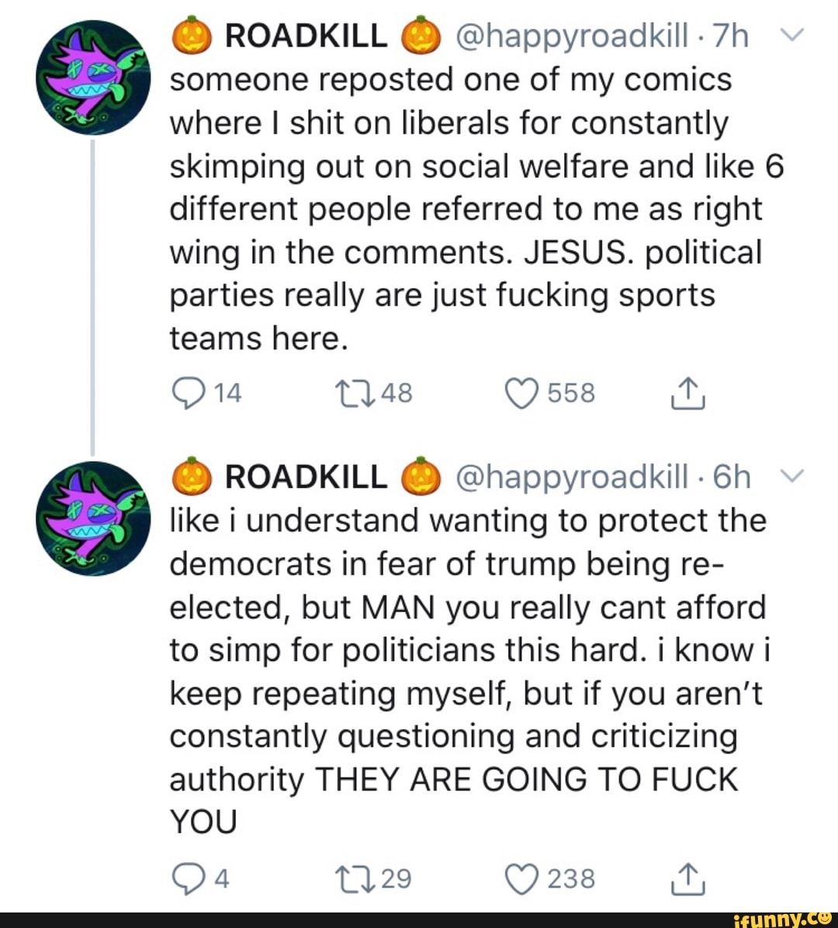Like the first tweet with 558 likes
This screenshot has width=838, height=928.
click(522, 393)
